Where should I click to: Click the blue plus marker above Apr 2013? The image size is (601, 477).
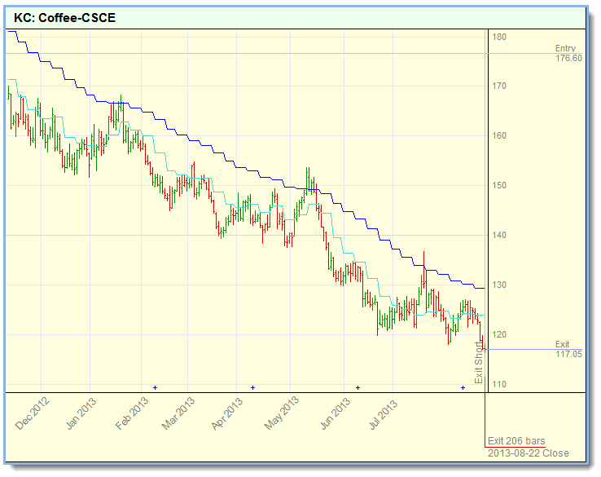[x=253, y=386]
